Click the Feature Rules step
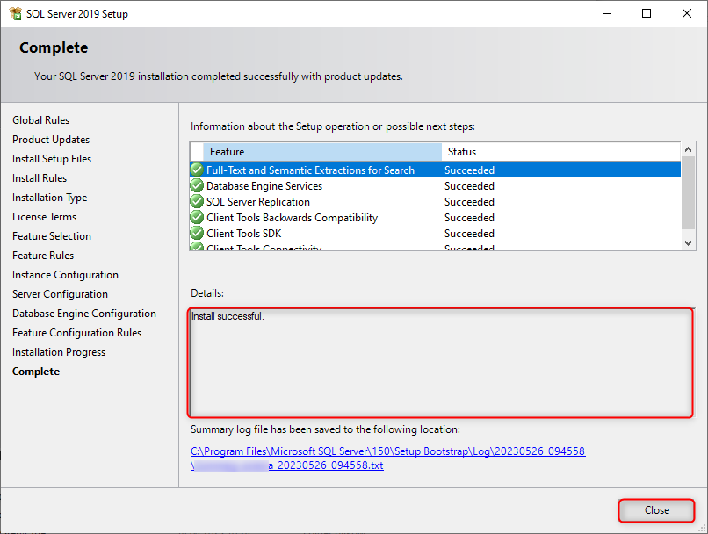Screen dimensions: 708x534 43,256
